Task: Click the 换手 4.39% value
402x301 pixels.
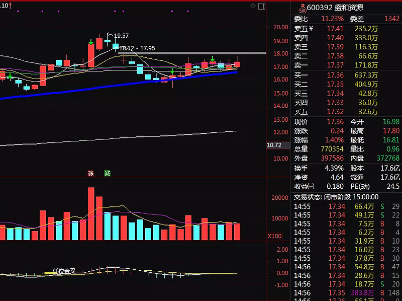Action: 334,168
